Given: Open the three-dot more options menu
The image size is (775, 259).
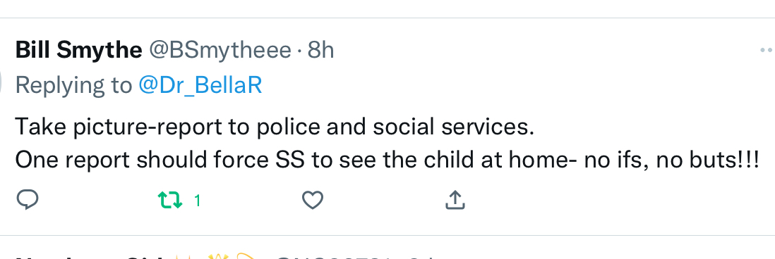Looking at the screenshot, I should coord(767,50).
